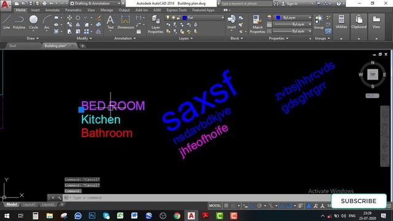The height and width of the screenshot is (221, 393).
Task: Switch to the Insert ribbon tab
Action: click(36, 10)
